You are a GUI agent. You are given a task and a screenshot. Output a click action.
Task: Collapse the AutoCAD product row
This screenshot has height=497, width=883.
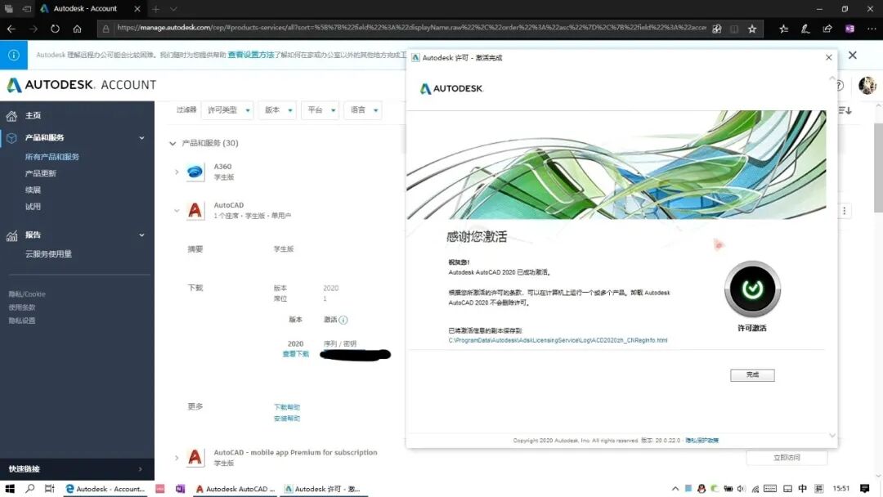click(177, 211)
